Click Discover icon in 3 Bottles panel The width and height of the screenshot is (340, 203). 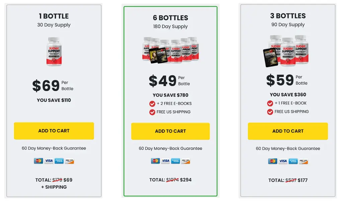click(303, 161)
